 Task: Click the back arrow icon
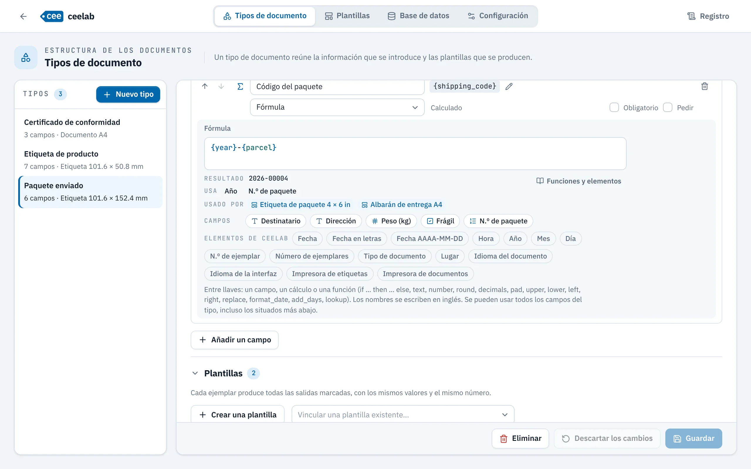tap(23, 16)
